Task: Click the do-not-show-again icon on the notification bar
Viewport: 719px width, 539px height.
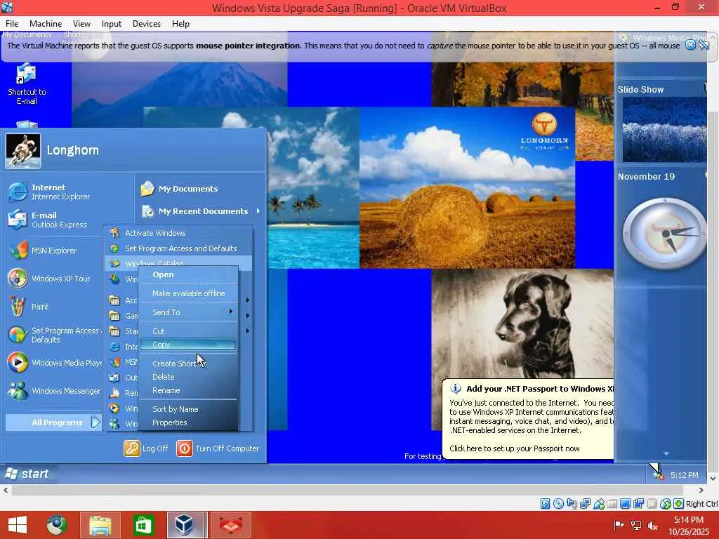Action: pyautogui.click(x=704, y=44)
